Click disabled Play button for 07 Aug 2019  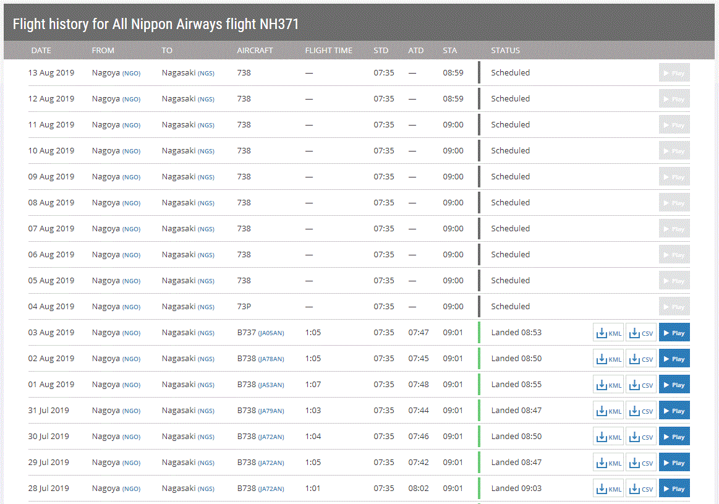(x=674, y=229)
